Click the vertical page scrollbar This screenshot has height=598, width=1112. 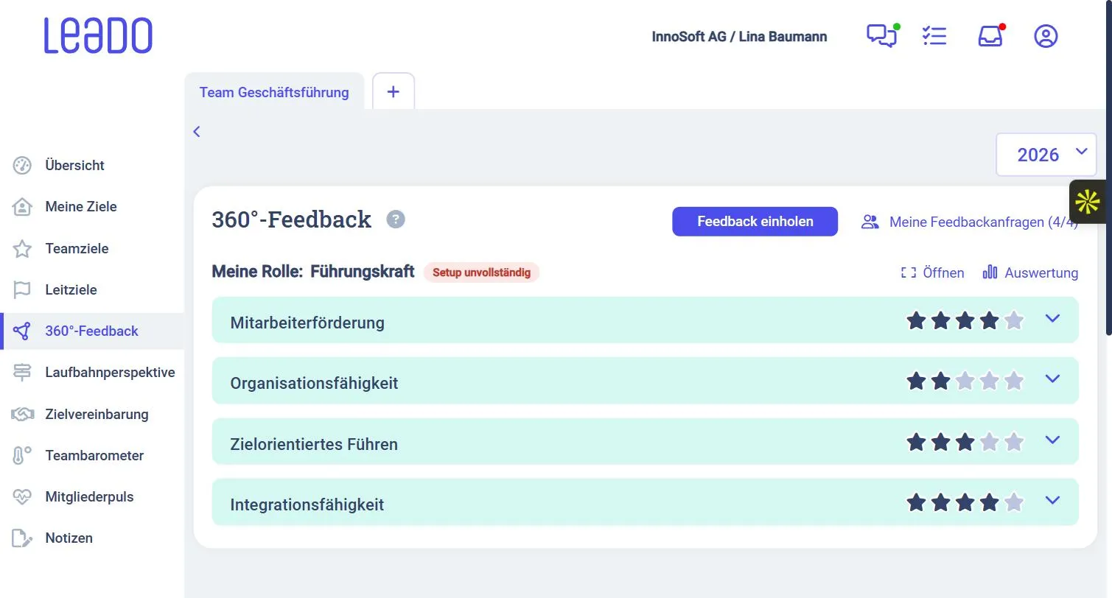[1109, 169]
